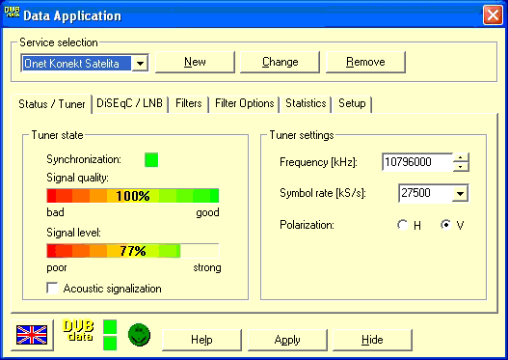Click the Symbol rate 27500 field
Image resolution: width=508 pixels, height=360 pixels.
(425, 193)
